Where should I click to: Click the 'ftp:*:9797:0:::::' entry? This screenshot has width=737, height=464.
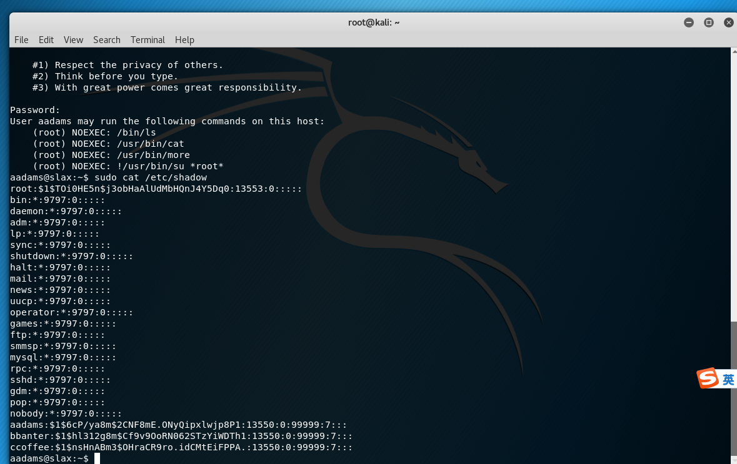(x=58, y=335)
